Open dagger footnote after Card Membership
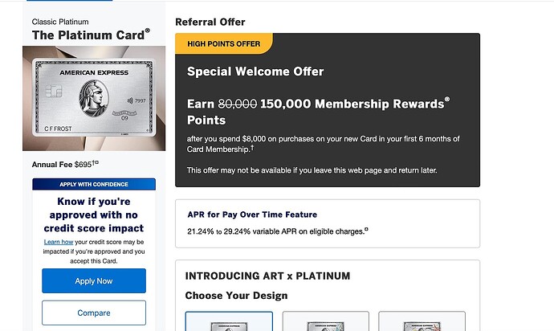 [x=252, y=148]
